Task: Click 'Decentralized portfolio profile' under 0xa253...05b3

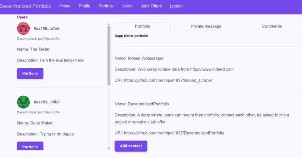Action: 38,112
